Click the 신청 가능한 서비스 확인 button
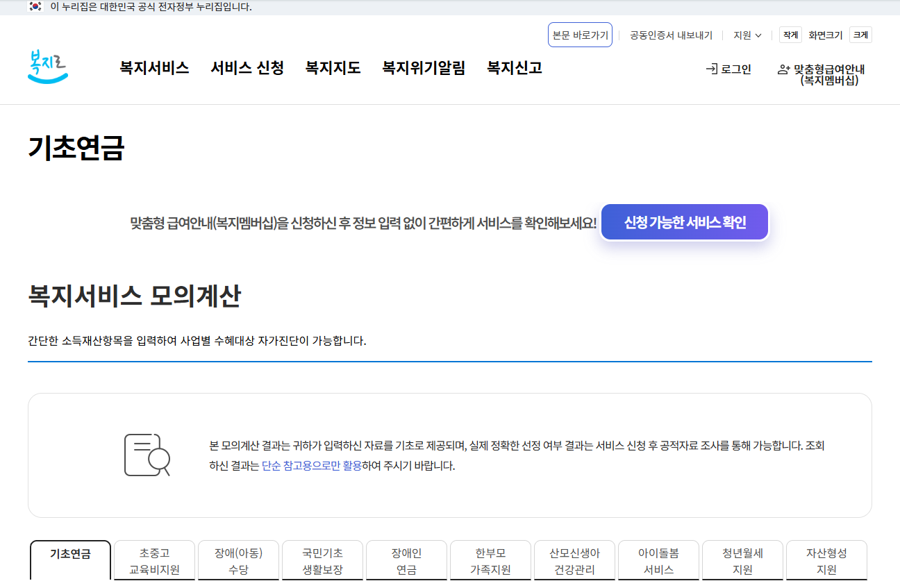The height and width of the screenshot is (581, 900). point(685,222)
